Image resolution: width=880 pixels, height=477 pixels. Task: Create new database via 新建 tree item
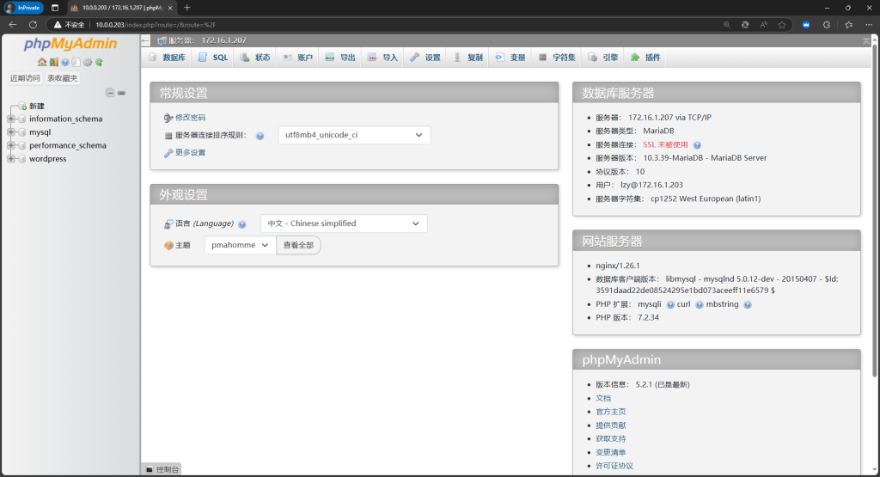(x=36, y=106)
